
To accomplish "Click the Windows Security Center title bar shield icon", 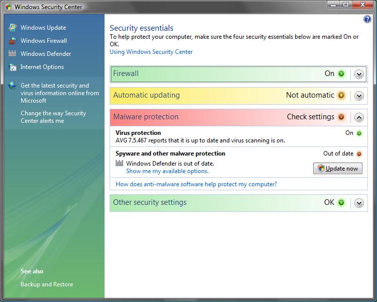I will tap(7, 7).
